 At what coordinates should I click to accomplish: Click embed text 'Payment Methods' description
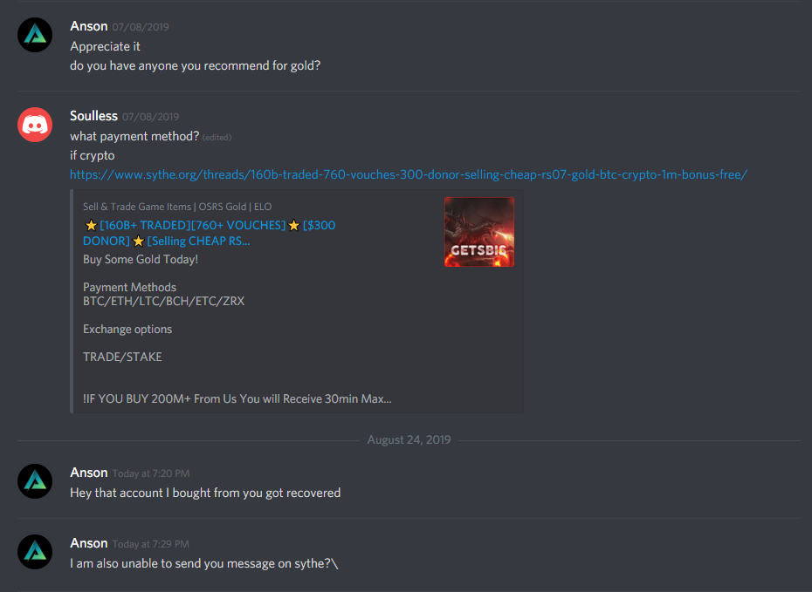(129, 287)
